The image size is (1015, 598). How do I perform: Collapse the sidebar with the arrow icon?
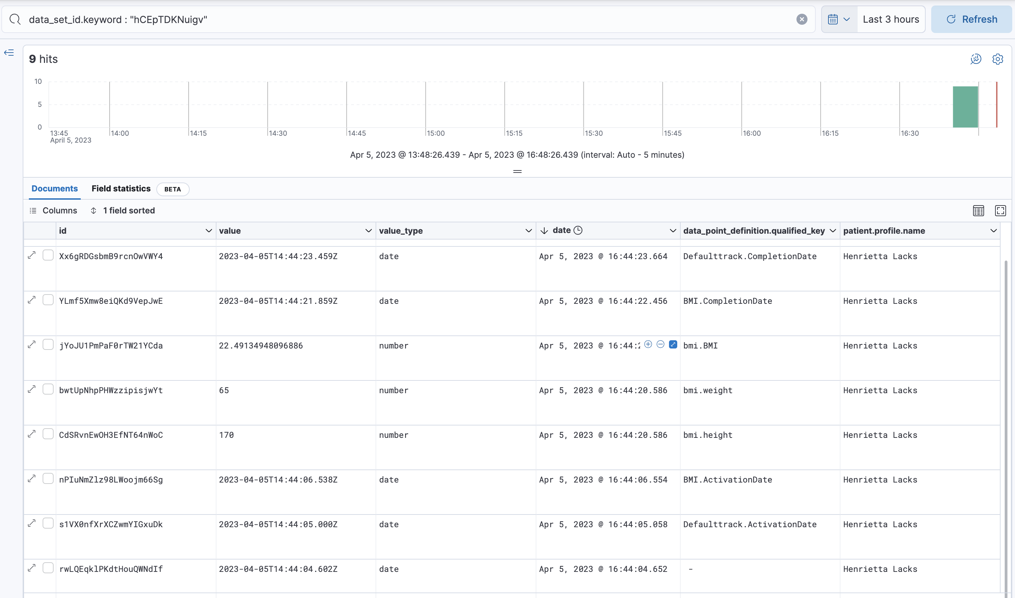pyautogui.click(x=9, y=53)
